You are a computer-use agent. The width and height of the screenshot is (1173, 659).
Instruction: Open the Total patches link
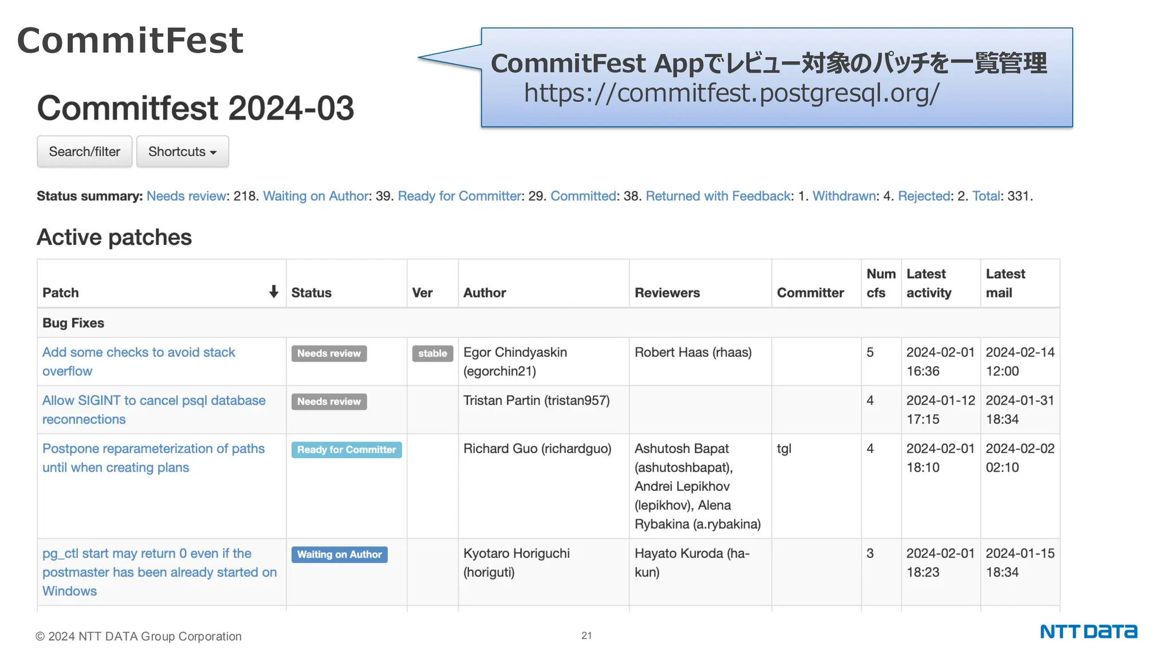click(x=986, y=196)
